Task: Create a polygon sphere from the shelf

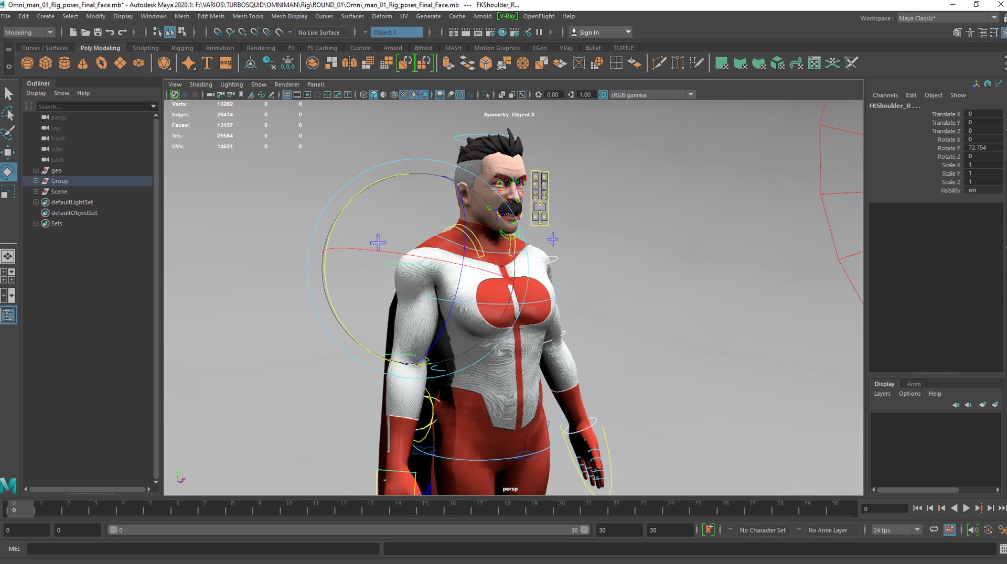Action: pos(27,63)
